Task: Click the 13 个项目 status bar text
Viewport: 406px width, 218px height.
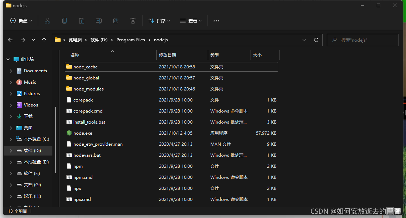Action: pyautogui.click(x=17, y=211)
